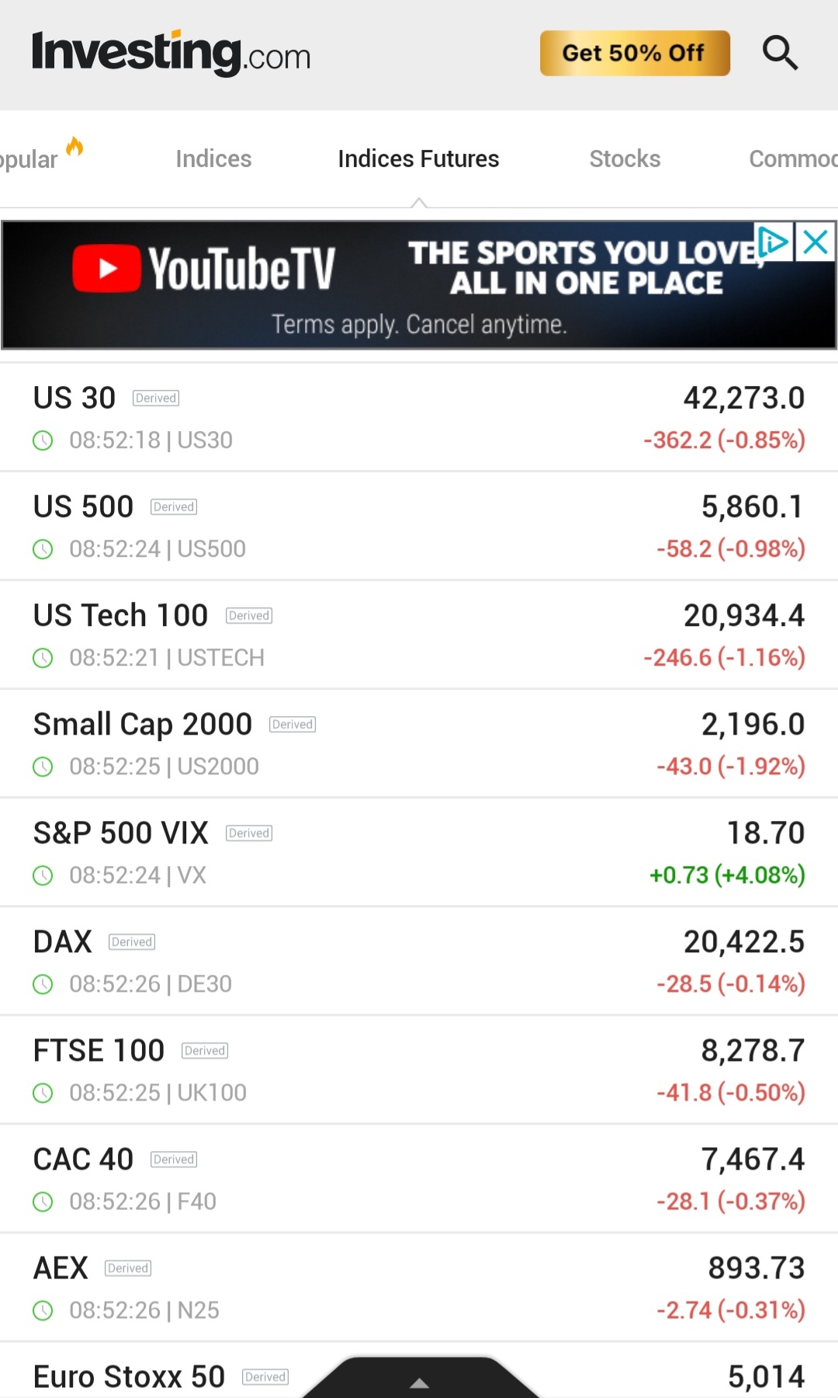The width and height of the screenshot is (838, 1398).
Task: Open the AdChoices info icon
Action: (773, 242)
